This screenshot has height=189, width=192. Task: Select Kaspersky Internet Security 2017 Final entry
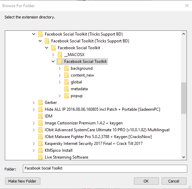point(94,144)
